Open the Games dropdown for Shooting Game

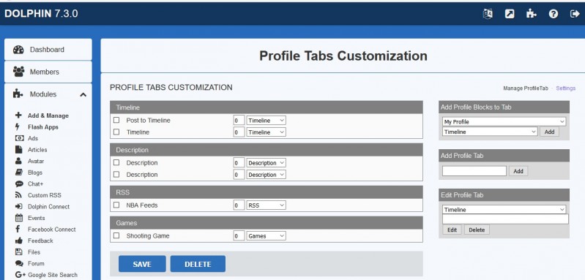[266, 235]
